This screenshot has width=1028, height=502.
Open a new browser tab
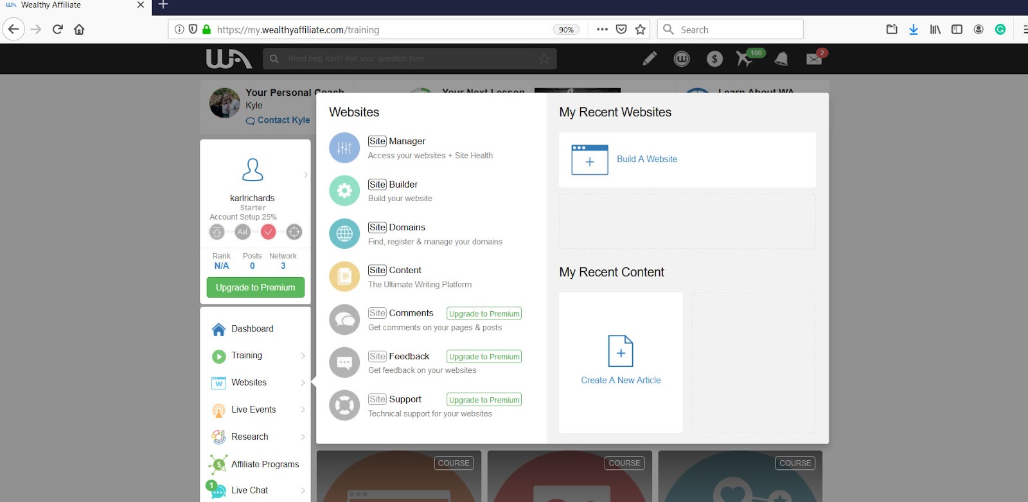pyautogui.click(x=163, y=6)
